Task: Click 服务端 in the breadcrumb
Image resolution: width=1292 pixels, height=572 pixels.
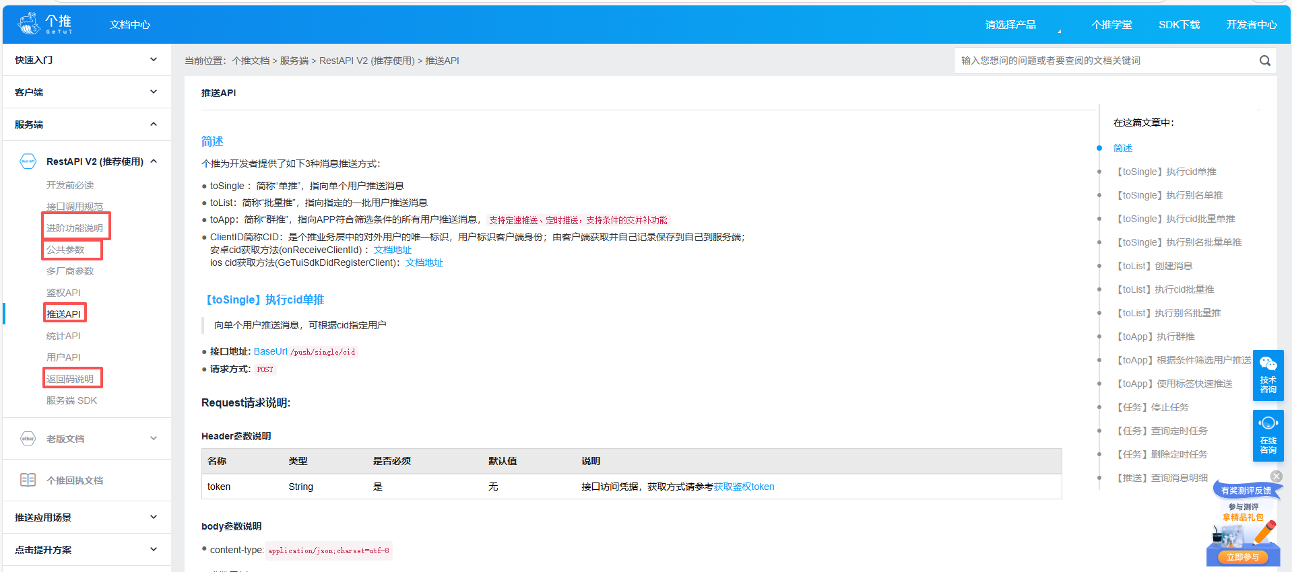Action: (294, 61)
